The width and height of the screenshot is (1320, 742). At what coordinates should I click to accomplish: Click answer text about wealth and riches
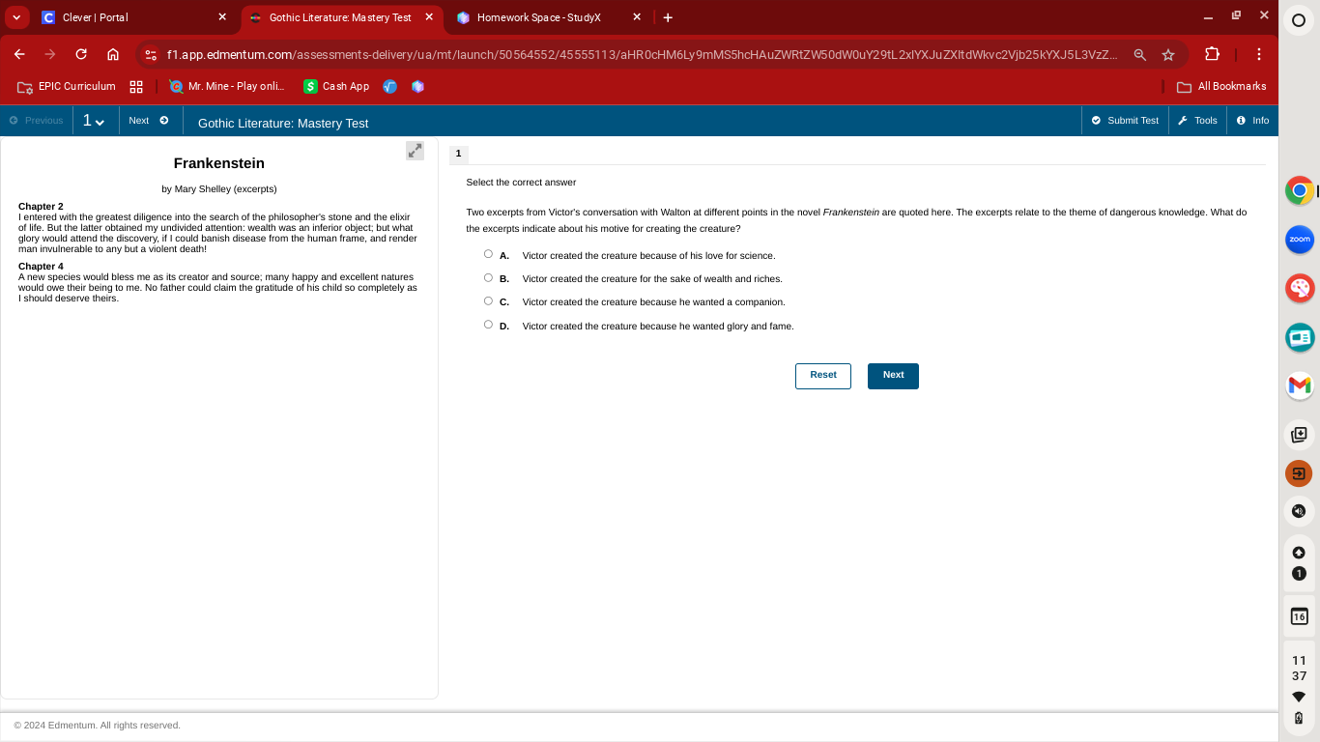pos(652,279)
